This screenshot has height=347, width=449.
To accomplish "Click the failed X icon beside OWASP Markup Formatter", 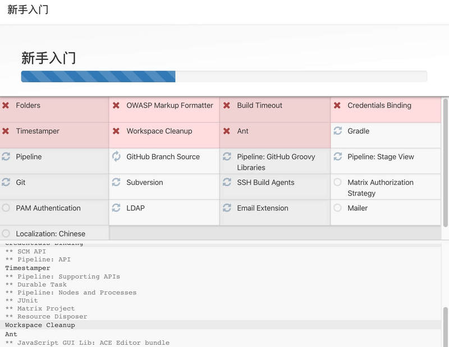I will coord(116,105).
